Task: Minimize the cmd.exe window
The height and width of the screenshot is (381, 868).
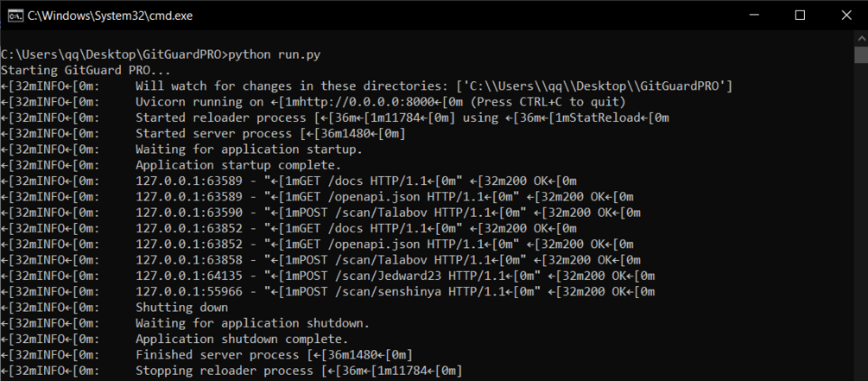Action: pos(753,16)
